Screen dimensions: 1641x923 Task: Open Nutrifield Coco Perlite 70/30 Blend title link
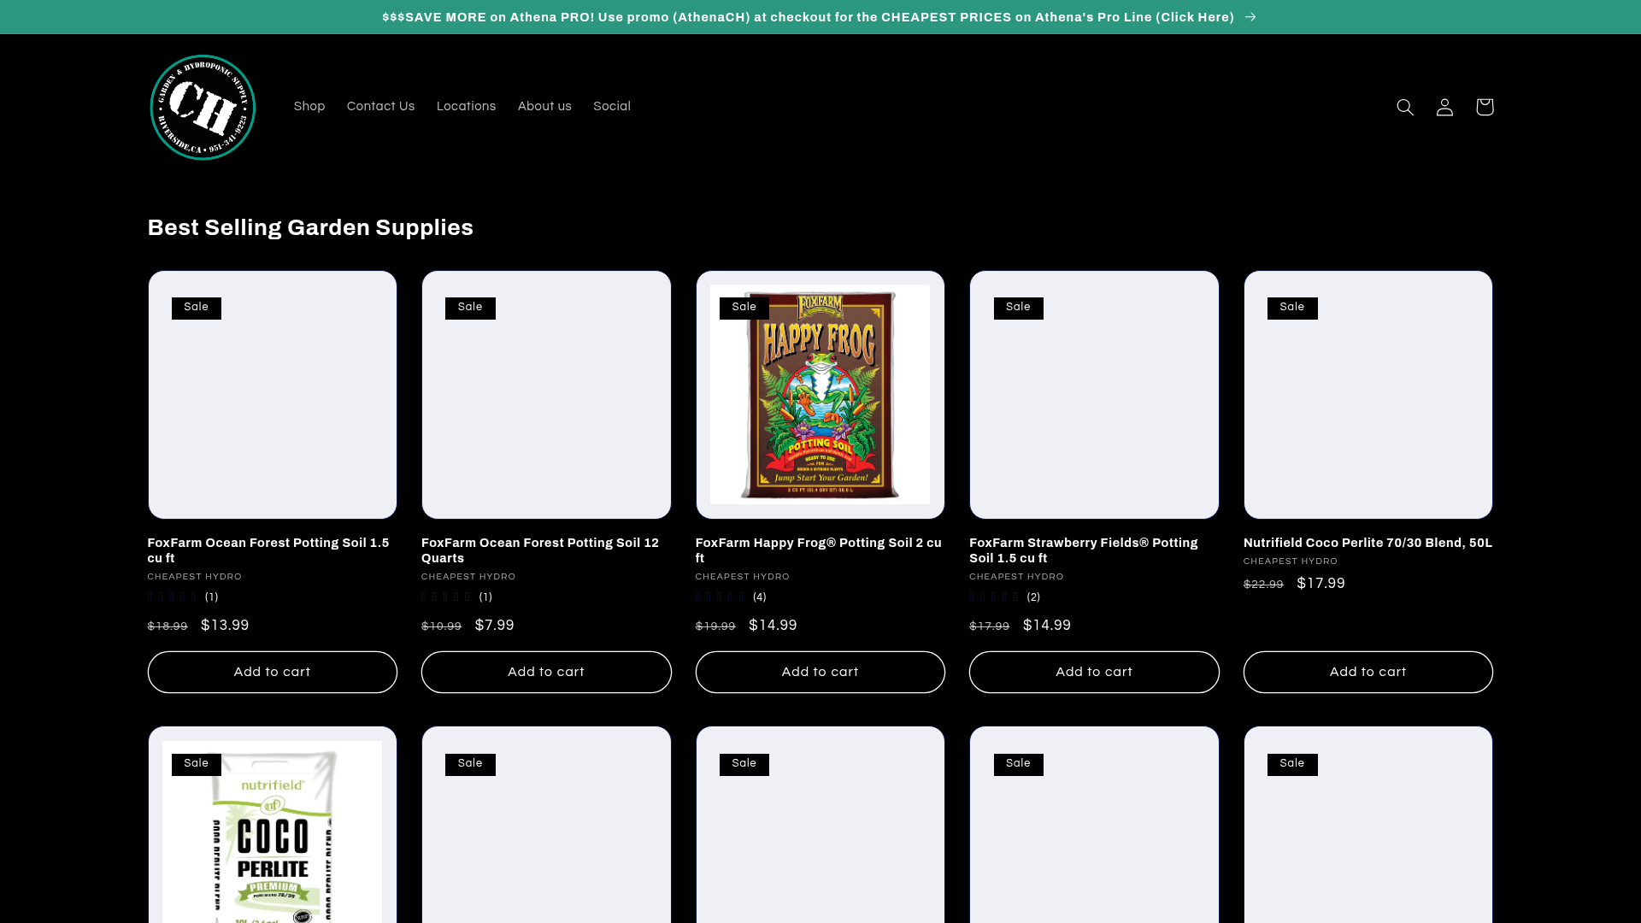(x=1368, y=543)
